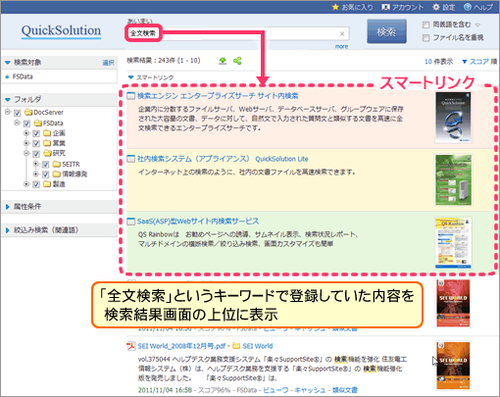
Task: Change the 10 件表示 results count
Action: tap(438, 62)
